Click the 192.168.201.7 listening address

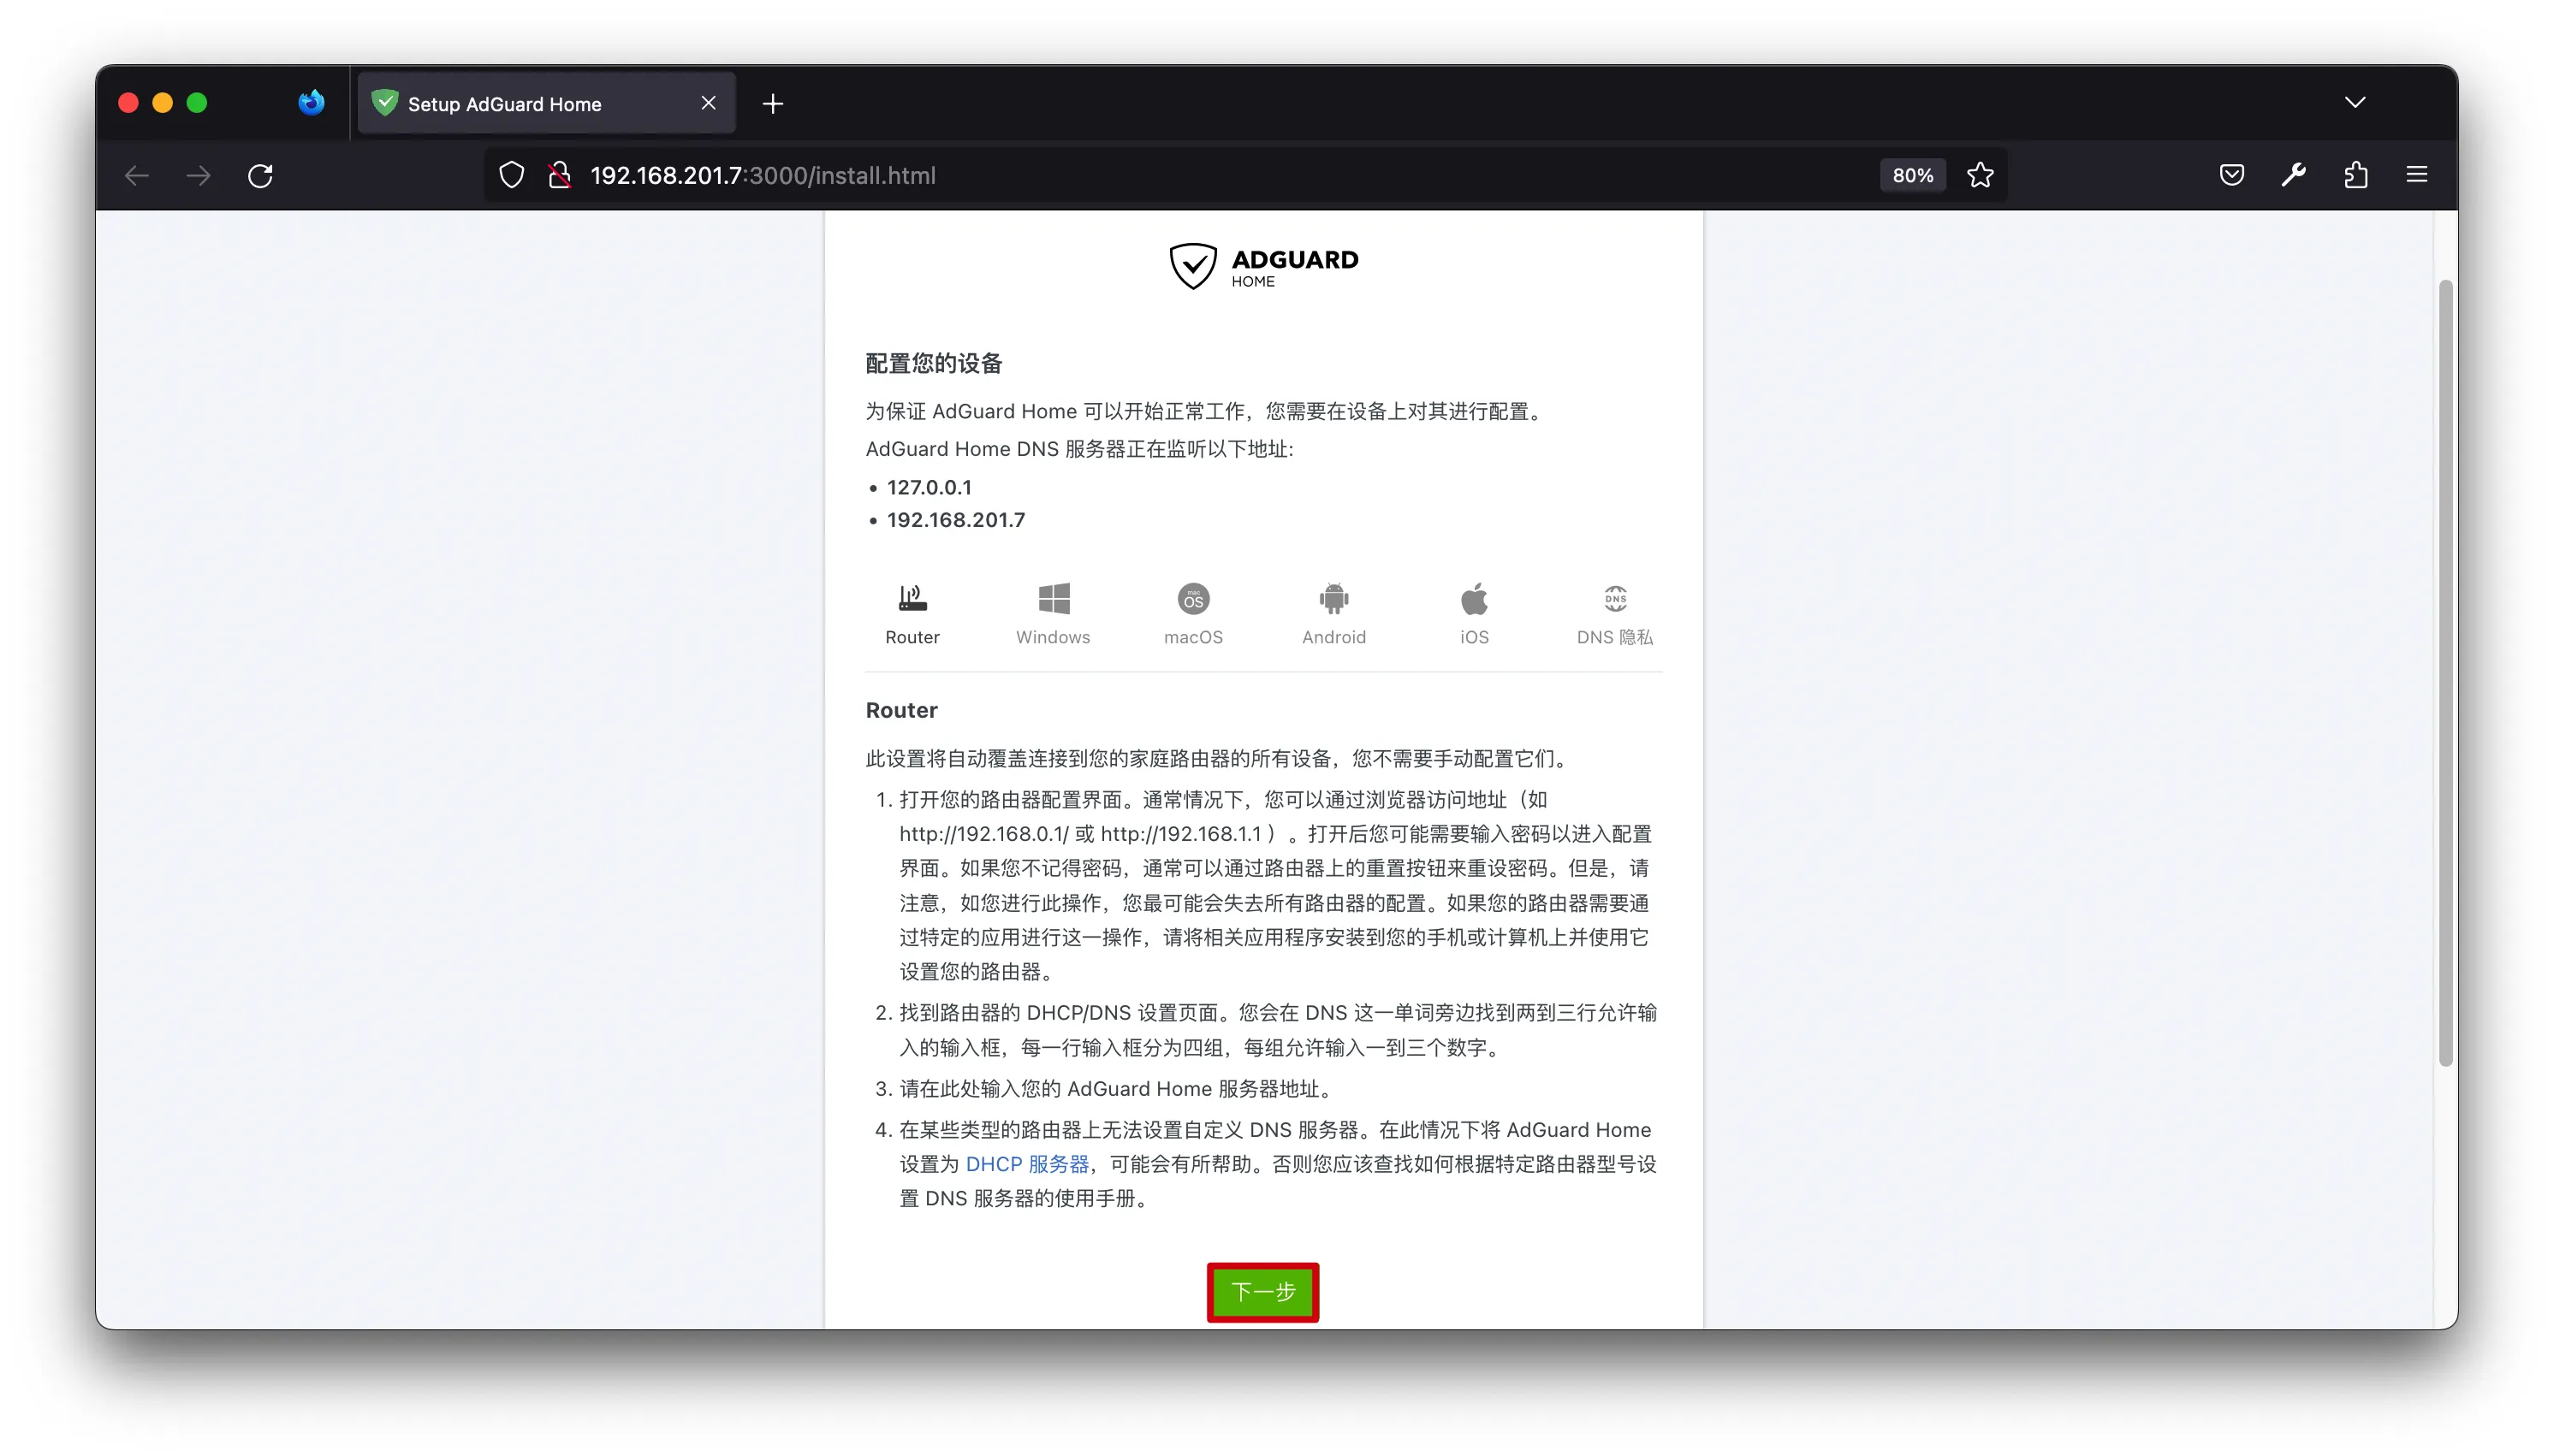955,520
